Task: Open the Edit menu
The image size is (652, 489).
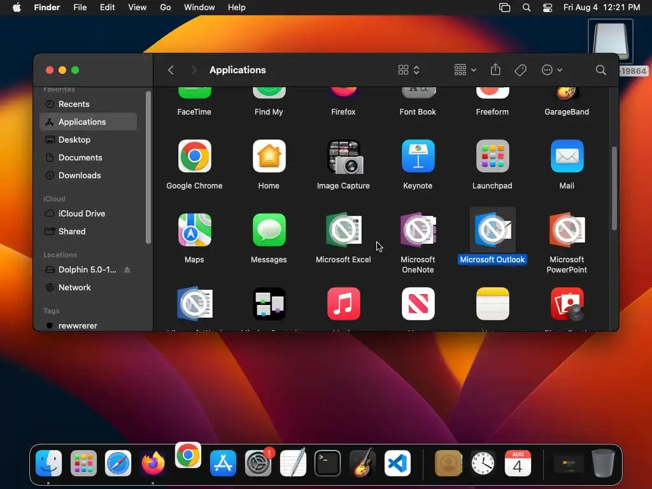Action: click(107, 8)
